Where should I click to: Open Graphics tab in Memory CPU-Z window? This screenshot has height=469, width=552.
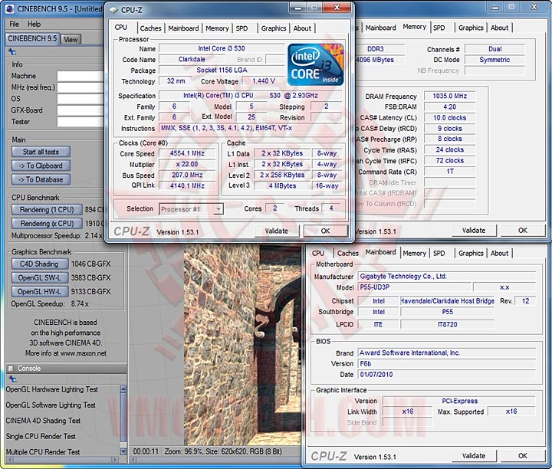tap(471, 28)
